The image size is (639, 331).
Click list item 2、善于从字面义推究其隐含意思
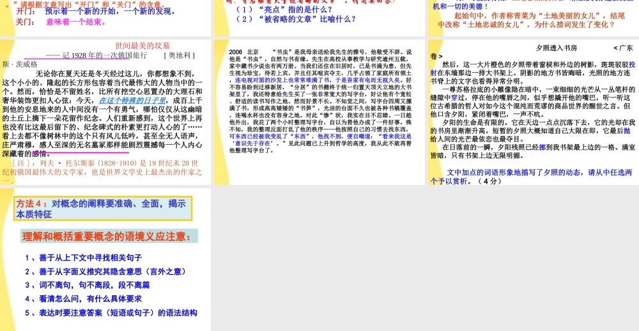coord(105,272)
